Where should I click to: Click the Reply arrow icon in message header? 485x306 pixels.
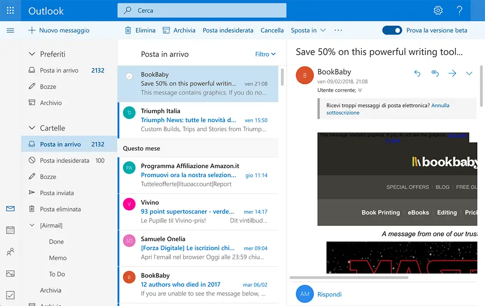417,73
